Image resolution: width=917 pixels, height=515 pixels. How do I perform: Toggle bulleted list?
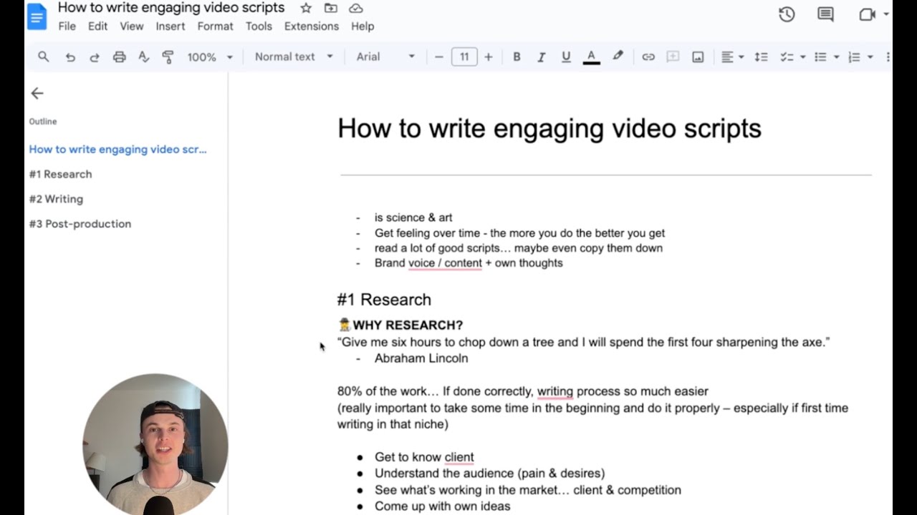tap(820, 57)
